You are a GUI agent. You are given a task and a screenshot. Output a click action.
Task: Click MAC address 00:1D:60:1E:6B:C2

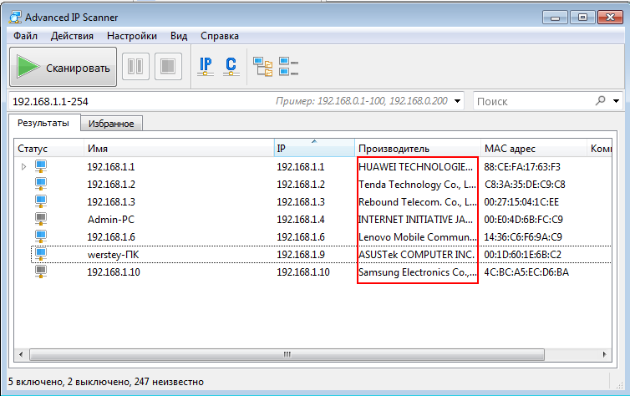522,255
